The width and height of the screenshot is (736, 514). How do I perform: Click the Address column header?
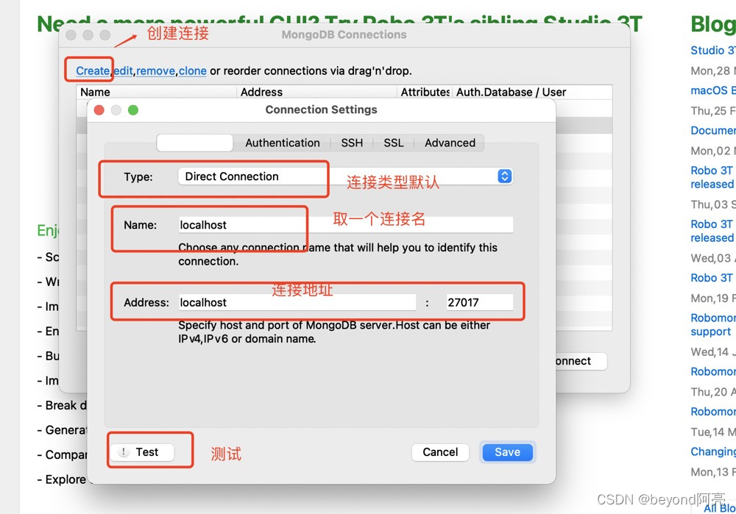316,92
